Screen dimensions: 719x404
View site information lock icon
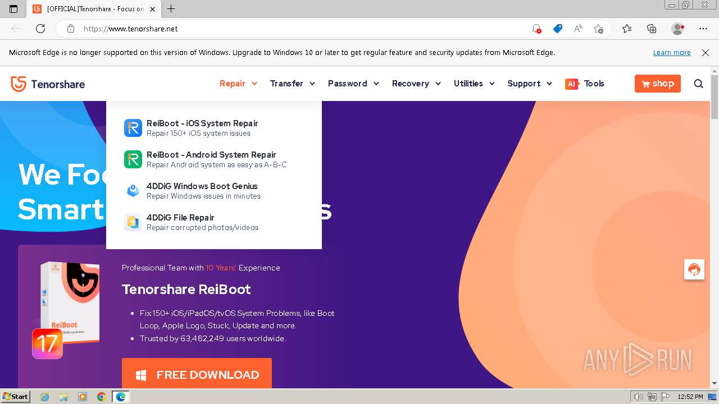coord(70,29)
